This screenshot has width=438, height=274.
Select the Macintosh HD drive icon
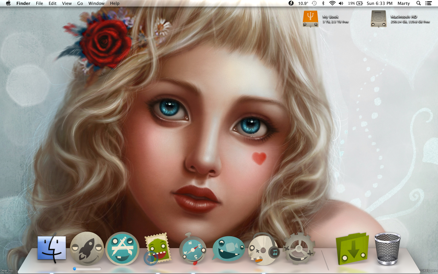[x=378, y=19]
